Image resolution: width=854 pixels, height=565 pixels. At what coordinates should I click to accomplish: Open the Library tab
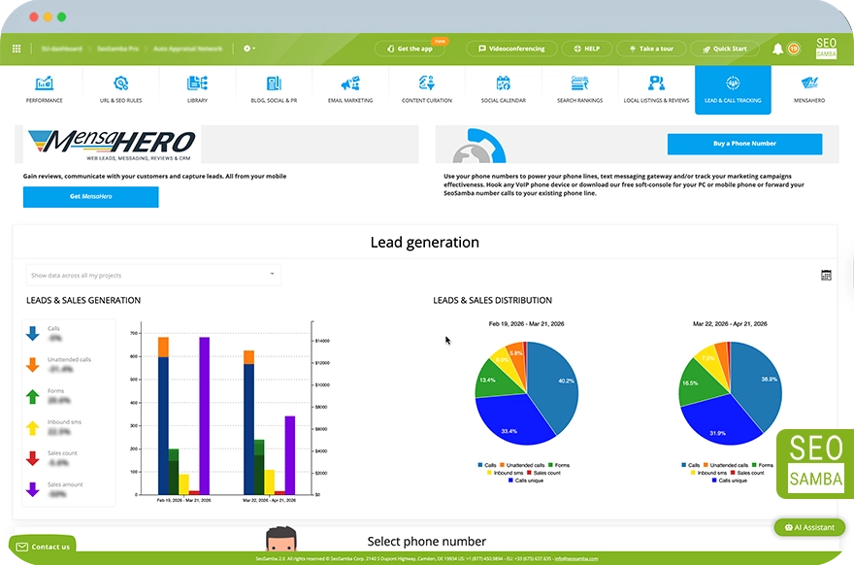pyautogui.click(x=197, y=90)
